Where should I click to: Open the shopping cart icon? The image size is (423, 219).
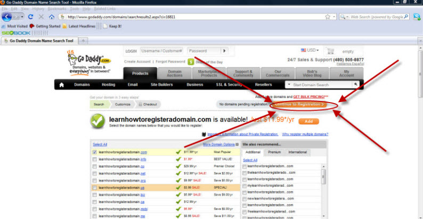coord(330,51)
